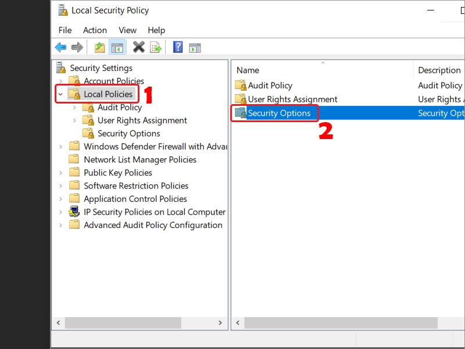The width and height of the screenshot is (465, 349).
Task: Click User Rights description cell
Action: pyautogui.click(x=441, y=99)
